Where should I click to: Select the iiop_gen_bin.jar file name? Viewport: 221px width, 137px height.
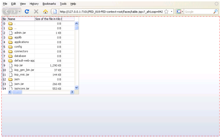[x=24, y=70]
